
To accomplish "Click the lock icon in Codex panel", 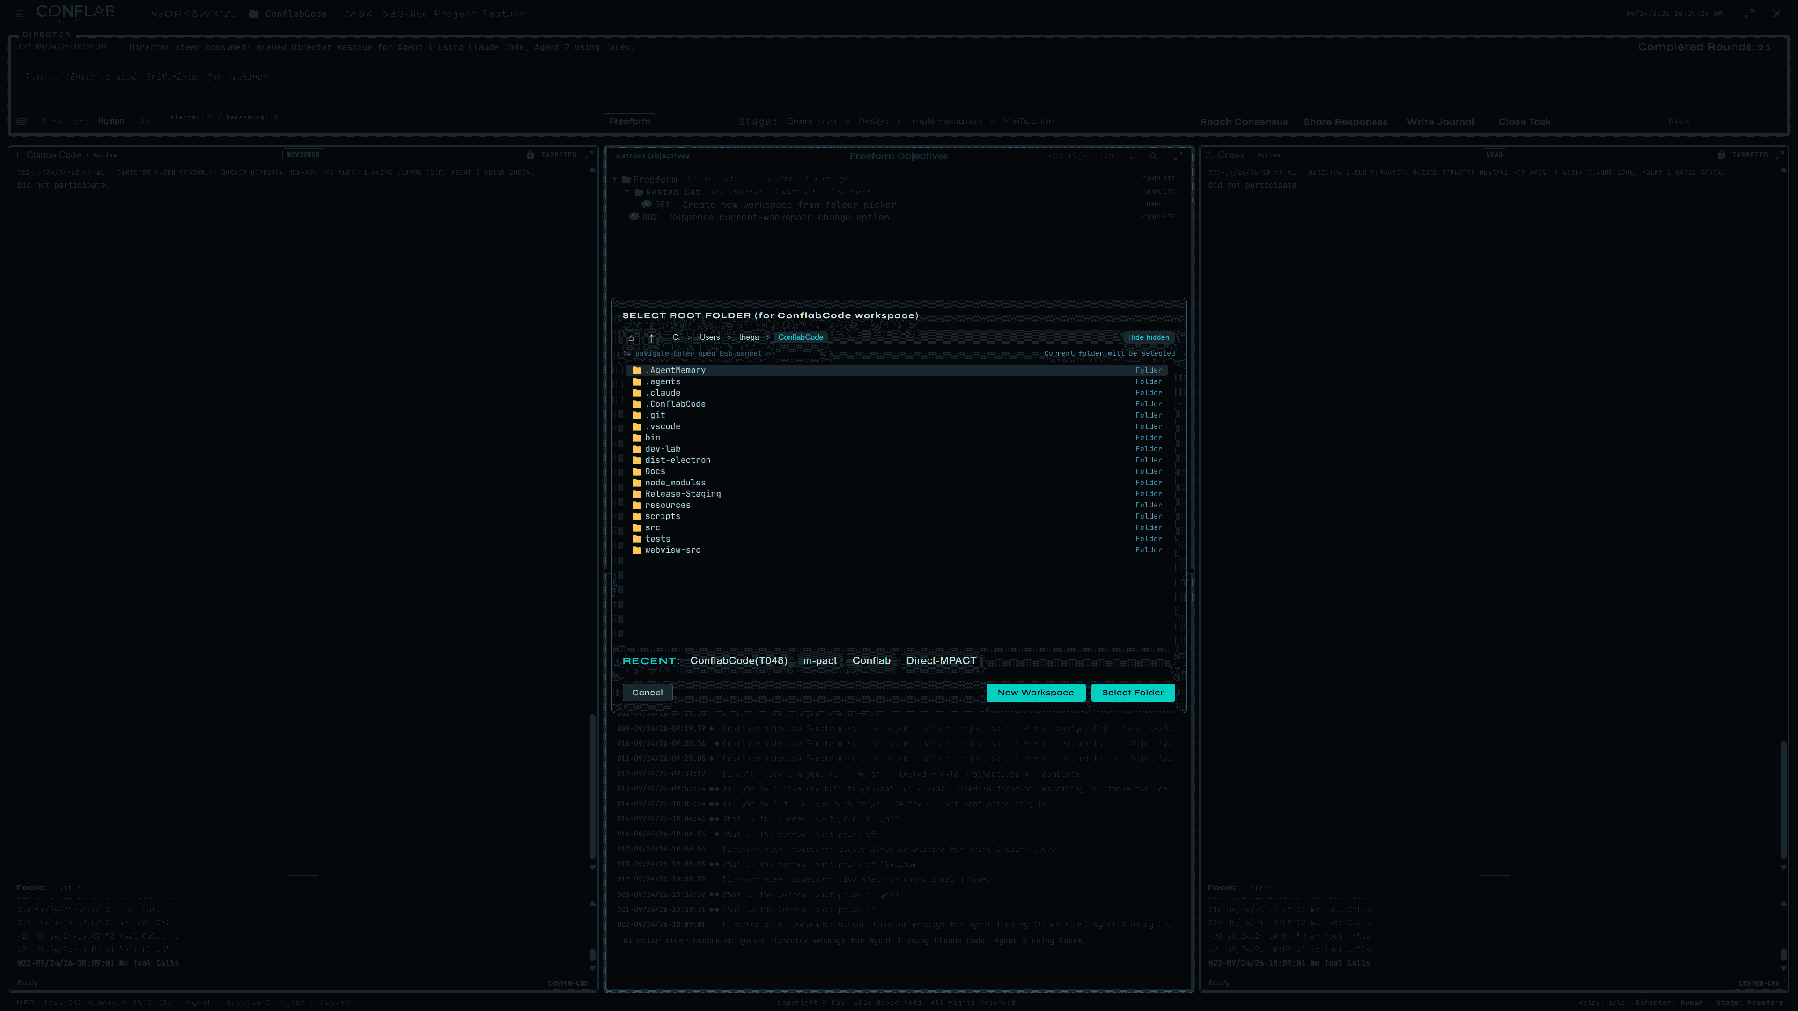I will point(1721,155).
